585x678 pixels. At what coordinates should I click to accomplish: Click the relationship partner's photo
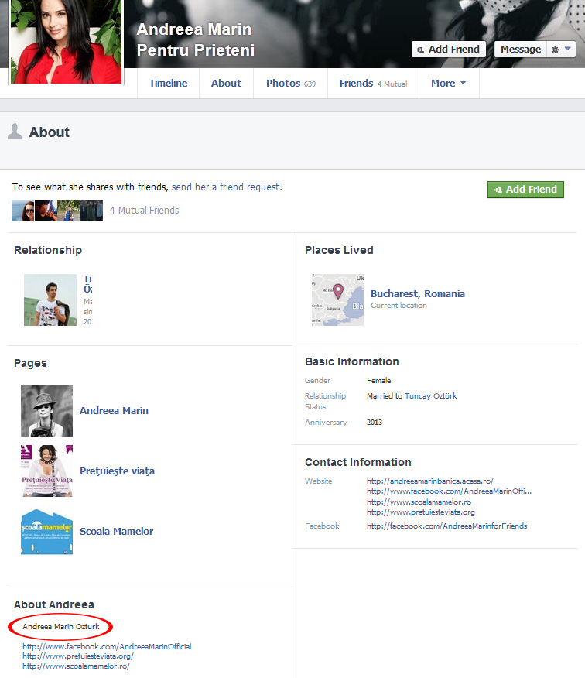(x=50, y=300)
